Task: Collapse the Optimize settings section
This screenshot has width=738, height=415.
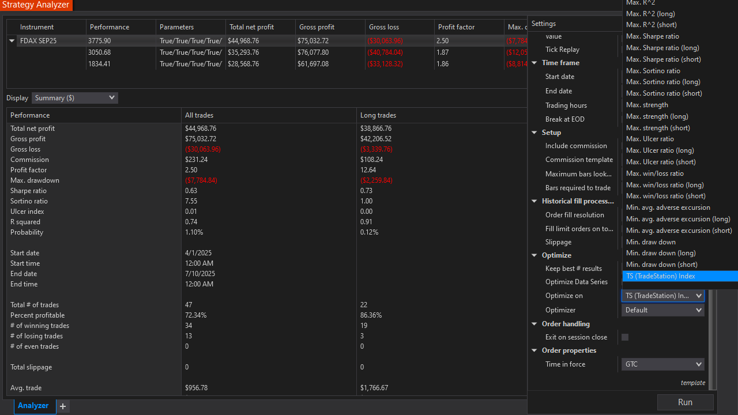Action: (534, 255)
